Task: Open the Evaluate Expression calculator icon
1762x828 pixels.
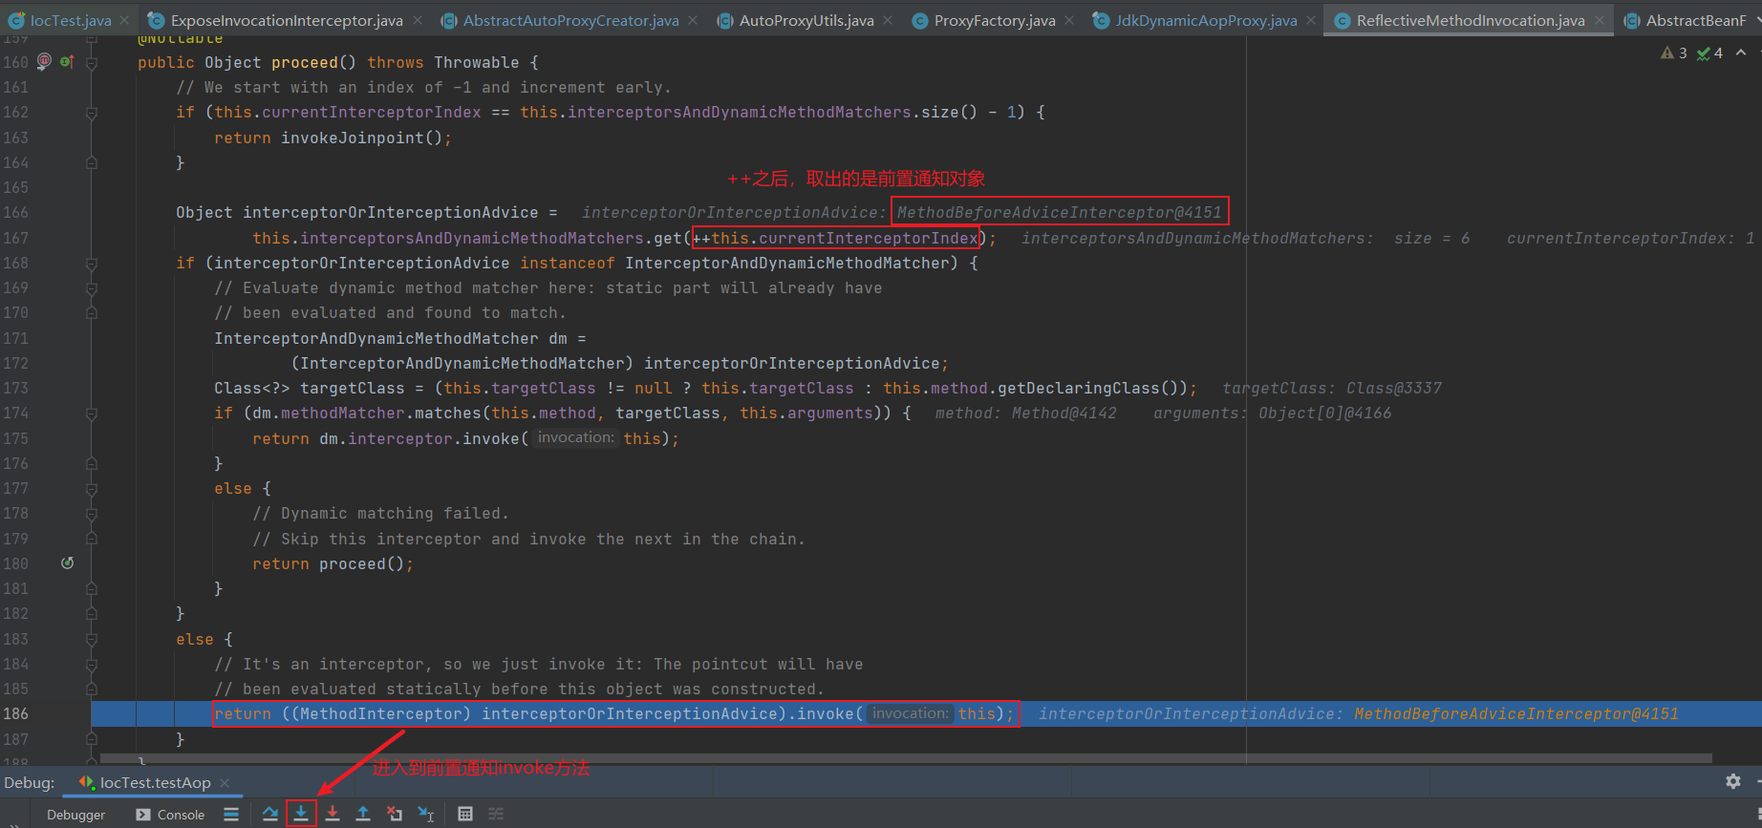Action: point(465,814)
